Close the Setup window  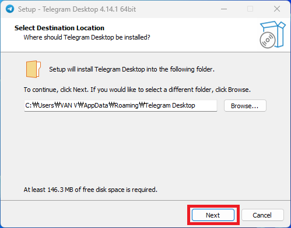click(x=277, y=9)
